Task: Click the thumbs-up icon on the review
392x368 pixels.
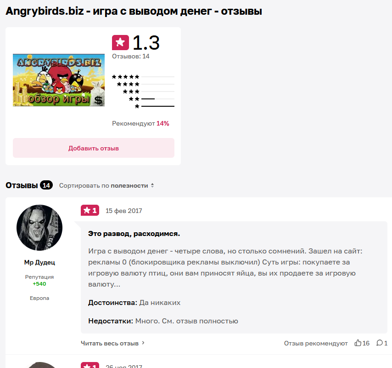Action: (358, 343)
